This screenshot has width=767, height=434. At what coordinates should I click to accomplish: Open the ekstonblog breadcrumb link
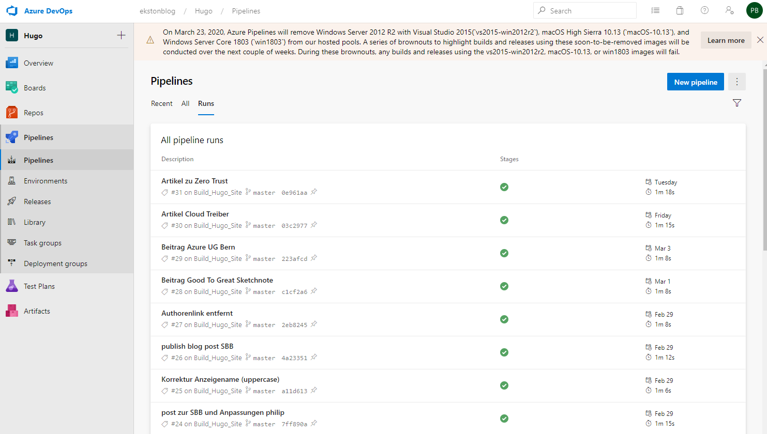[x=158, y=11]
